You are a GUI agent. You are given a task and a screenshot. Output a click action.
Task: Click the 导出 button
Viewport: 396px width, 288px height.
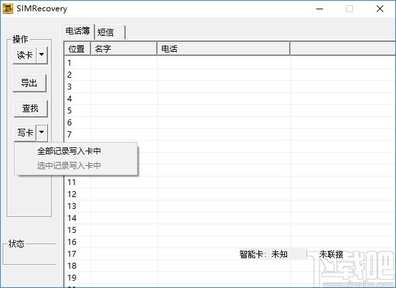(29, 83)
